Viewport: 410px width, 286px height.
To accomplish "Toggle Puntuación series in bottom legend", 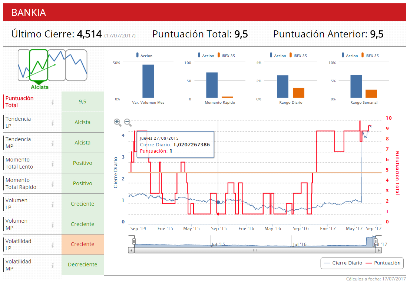I will pyautogui.click(x=383, y=263).
